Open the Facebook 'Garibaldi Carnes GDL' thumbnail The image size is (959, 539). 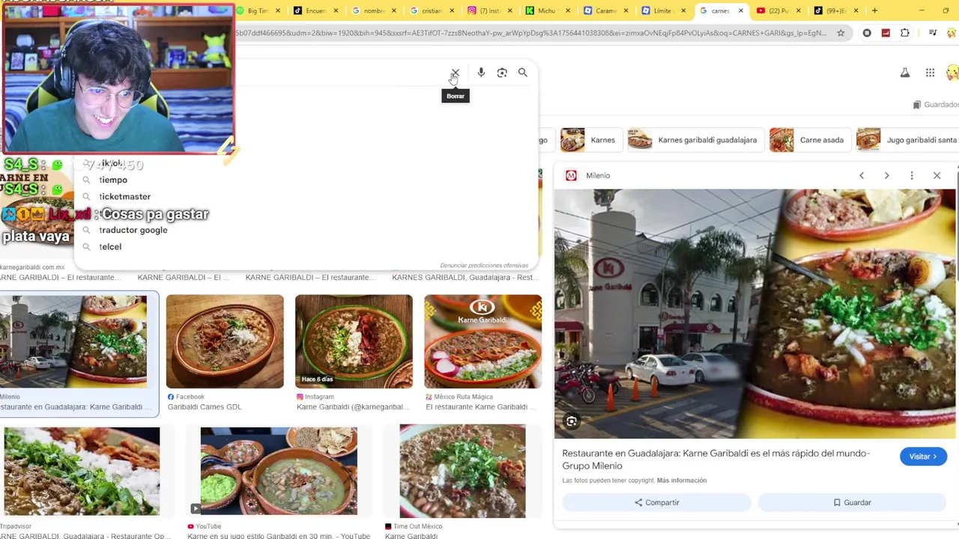pyautogui.click(x=225, y=341)
